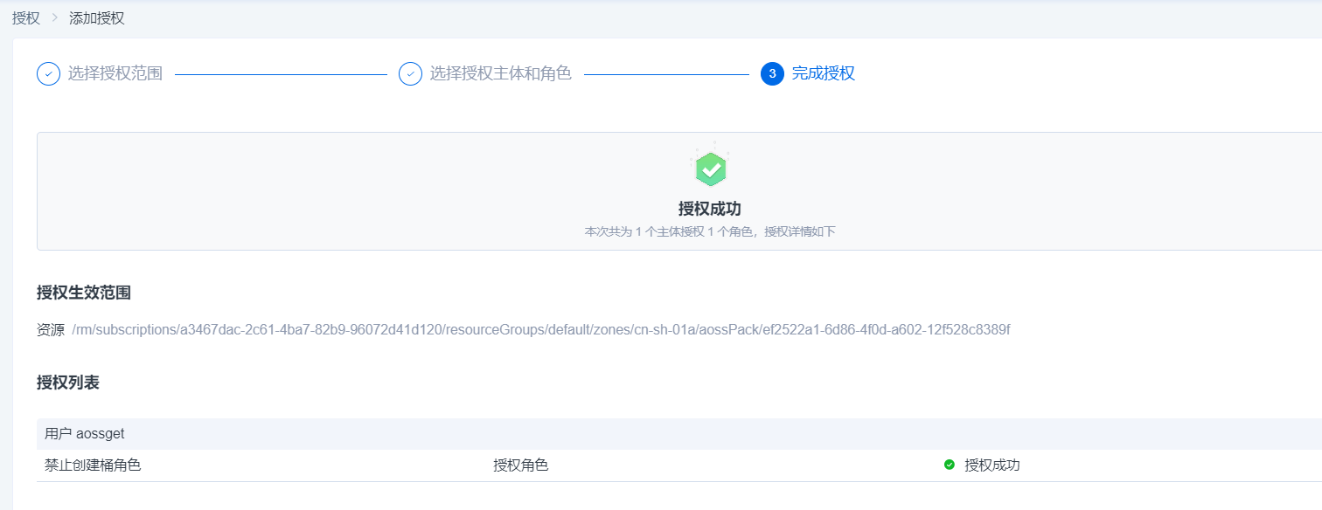
Task: Click the authorization summary subtitle text
Action: pos(710,232)
